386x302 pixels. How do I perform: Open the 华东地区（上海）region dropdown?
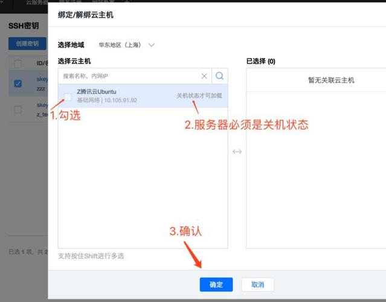pos(126,45)
